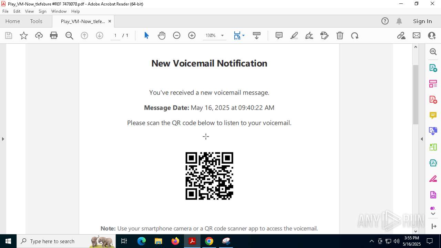Open Combine Files tool in right pane
Viewport: 441px width, 248px height.
click(433, 131)
